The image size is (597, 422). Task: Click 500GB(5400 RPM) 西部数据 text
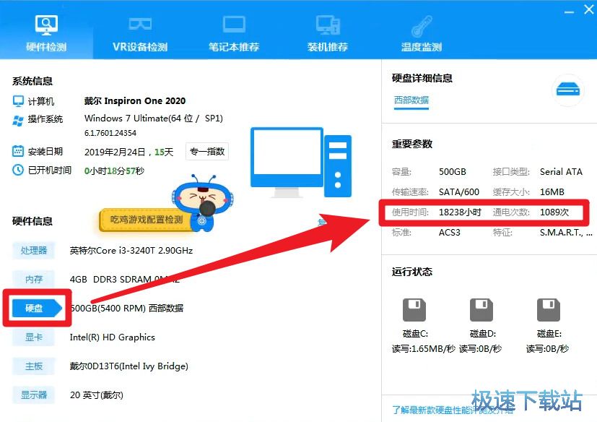[x=127, y=308]
